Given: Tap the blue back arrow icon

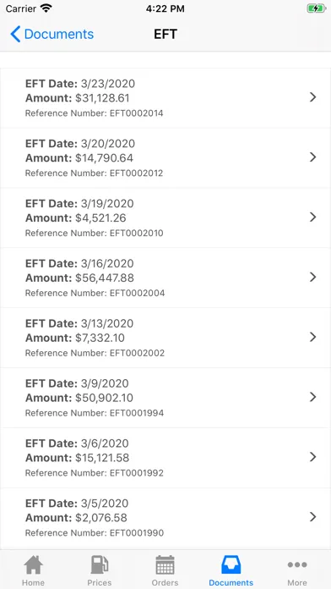Looking at the screenshot, I should point(15,34).
